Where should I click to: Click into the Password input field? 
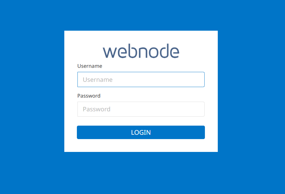tap(141, 109)
